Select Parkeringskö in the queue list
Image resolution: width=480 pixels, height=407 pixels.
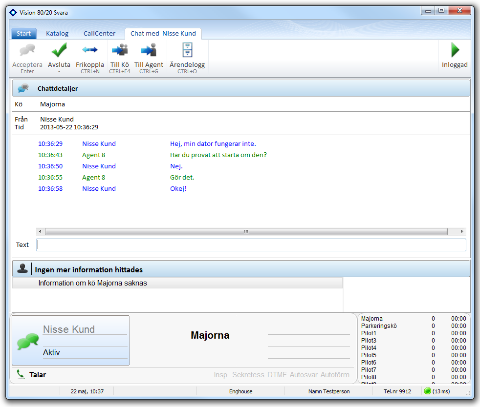click(414, 326)
